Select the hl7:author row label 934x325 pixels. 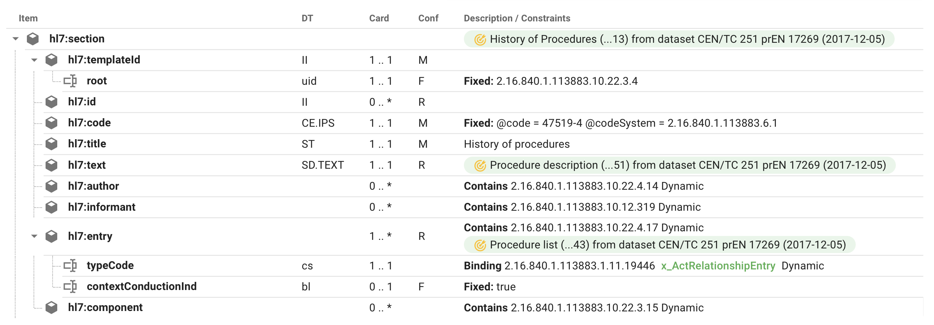[93, 186]
